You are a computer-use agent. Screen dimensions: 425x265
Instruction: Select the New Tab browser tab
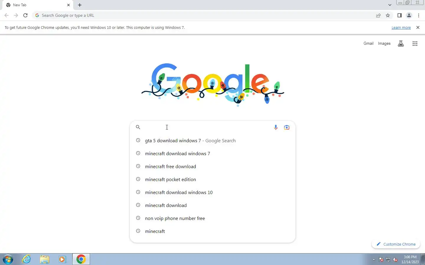point(38,5)
